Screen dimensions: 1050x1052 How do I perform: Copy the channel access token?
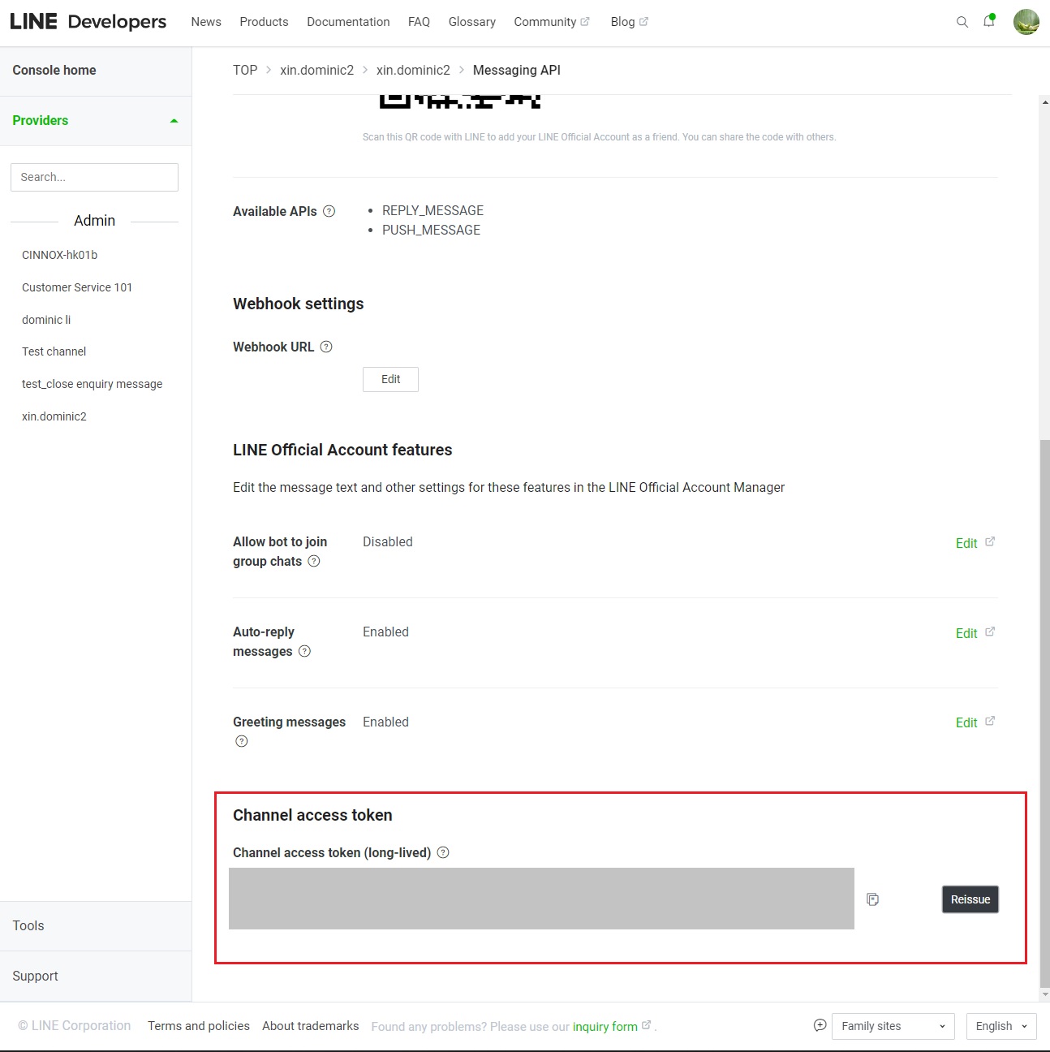[873, 899]
